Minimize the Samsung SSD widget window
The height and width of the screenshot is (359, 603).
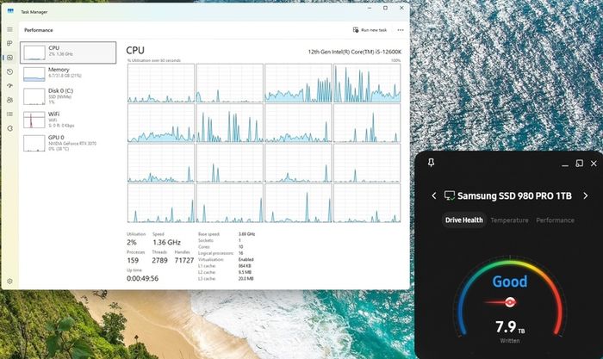click(x=565, y=164)
